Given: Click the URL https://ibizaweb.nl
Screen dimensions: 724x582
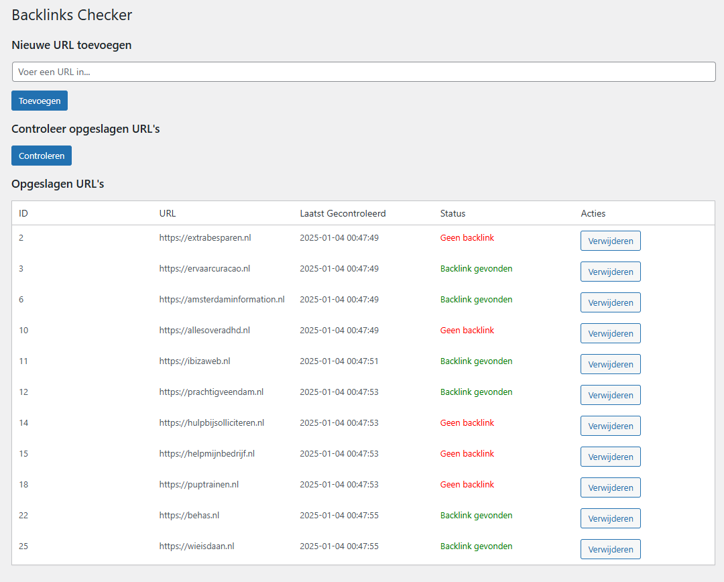Looking at the screenshot, I should [194, 361].
